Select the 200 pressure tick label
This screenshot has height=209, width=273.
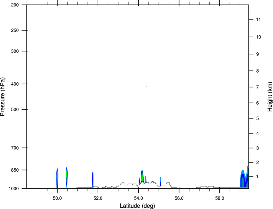[15, 5]
